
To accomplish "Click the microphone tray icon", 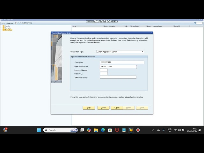I will coord(164,130).
